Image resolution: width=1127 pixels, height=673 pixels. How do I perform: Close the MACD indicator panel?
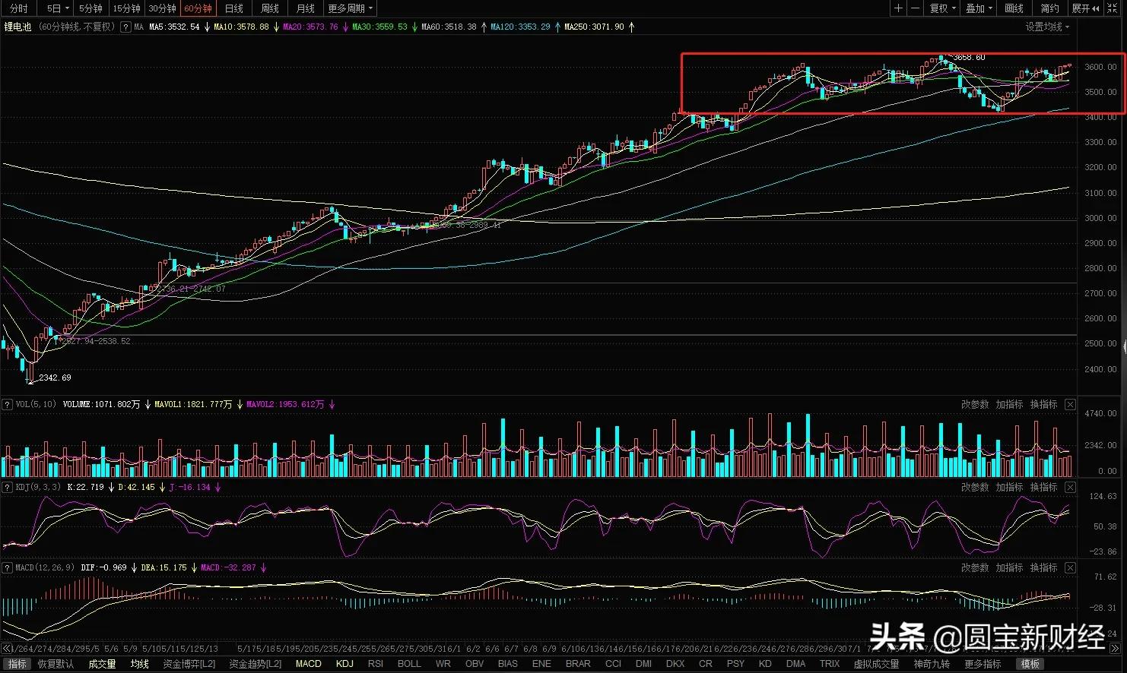coord(1070,567)
